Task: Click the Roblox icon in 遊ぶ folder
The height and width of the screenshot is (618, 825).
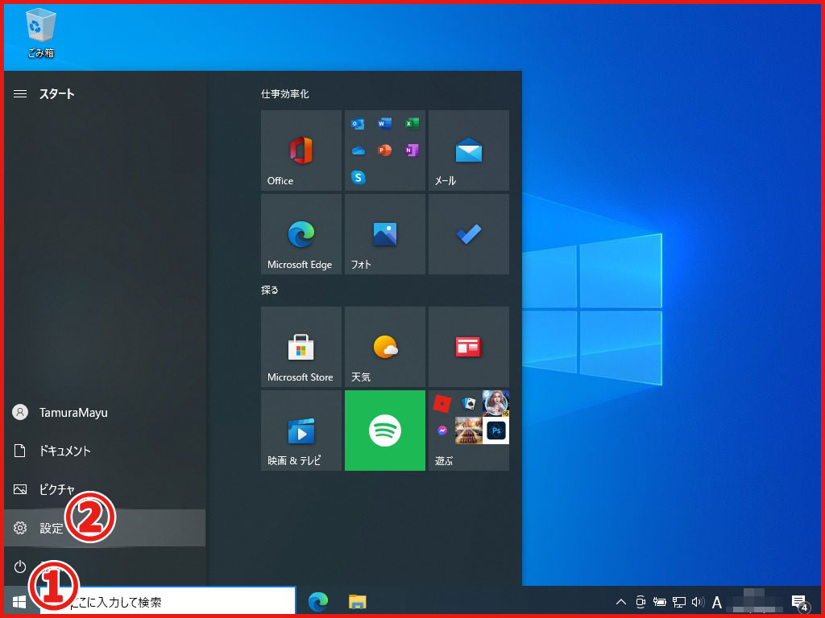Action: [x=442, y=404]
